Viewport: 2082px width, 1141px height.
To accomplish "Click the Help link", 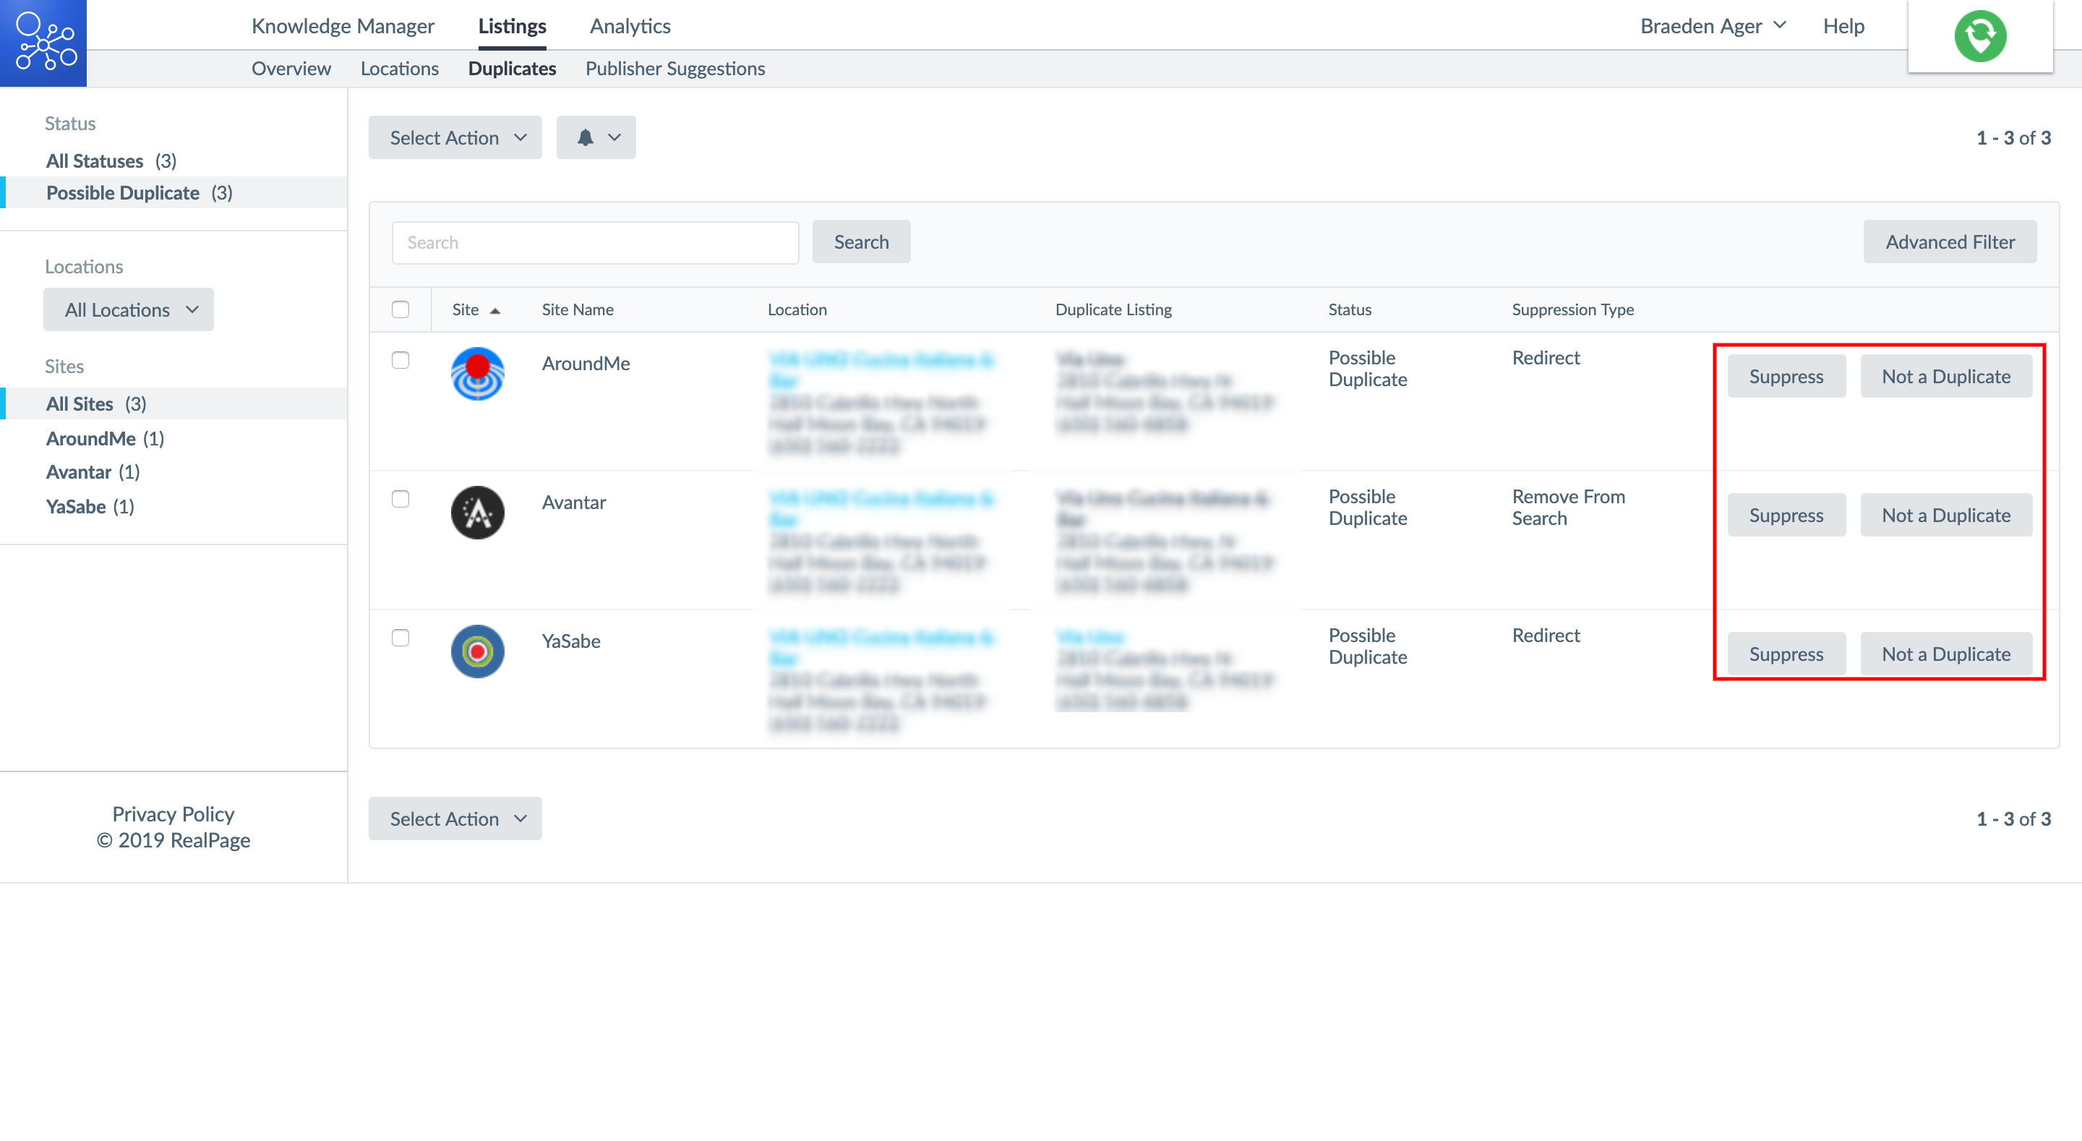I will (x=1843, y=27).
